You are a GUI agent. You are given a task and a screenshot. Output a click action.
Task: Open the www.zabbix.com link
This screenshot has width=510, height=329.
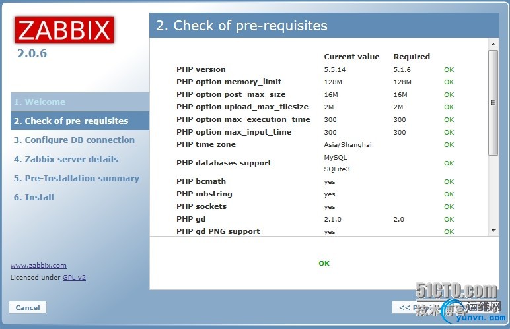tap(38, 266)
